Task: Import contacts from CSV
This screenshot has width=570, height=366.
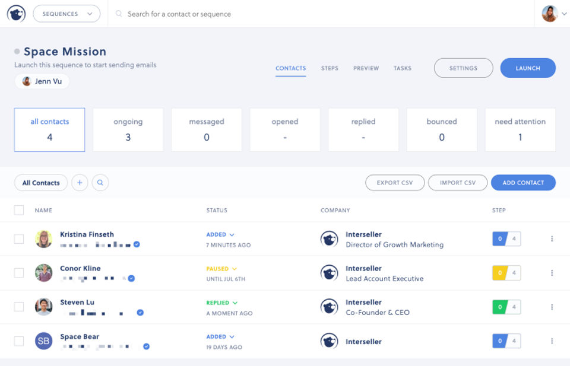Action: (x=458, y=183)
